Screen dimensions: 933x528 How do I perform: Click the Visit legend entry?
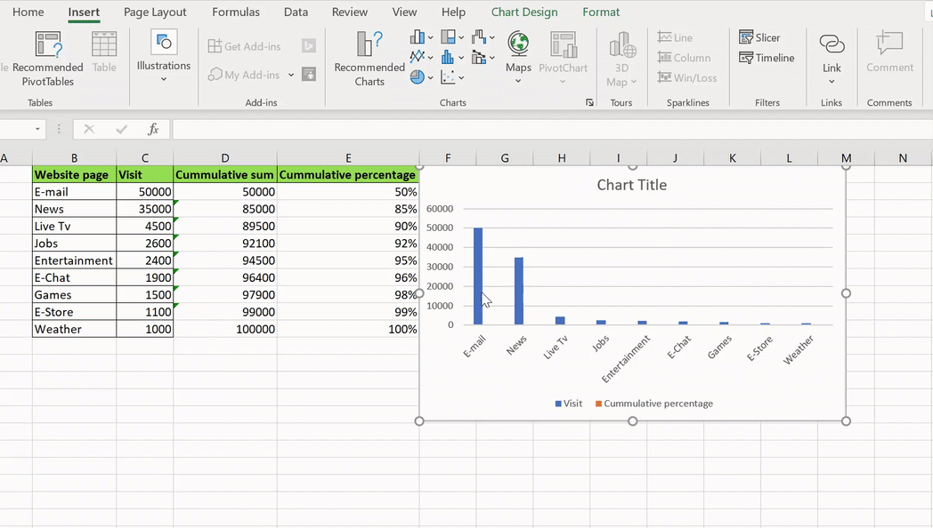[568, 404]
